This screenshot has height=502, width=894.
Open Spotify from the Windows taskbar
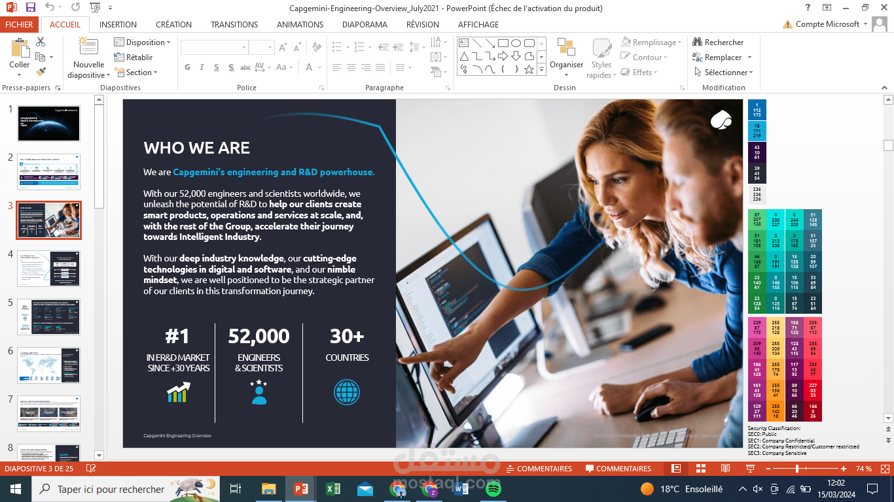pos(493,488)
